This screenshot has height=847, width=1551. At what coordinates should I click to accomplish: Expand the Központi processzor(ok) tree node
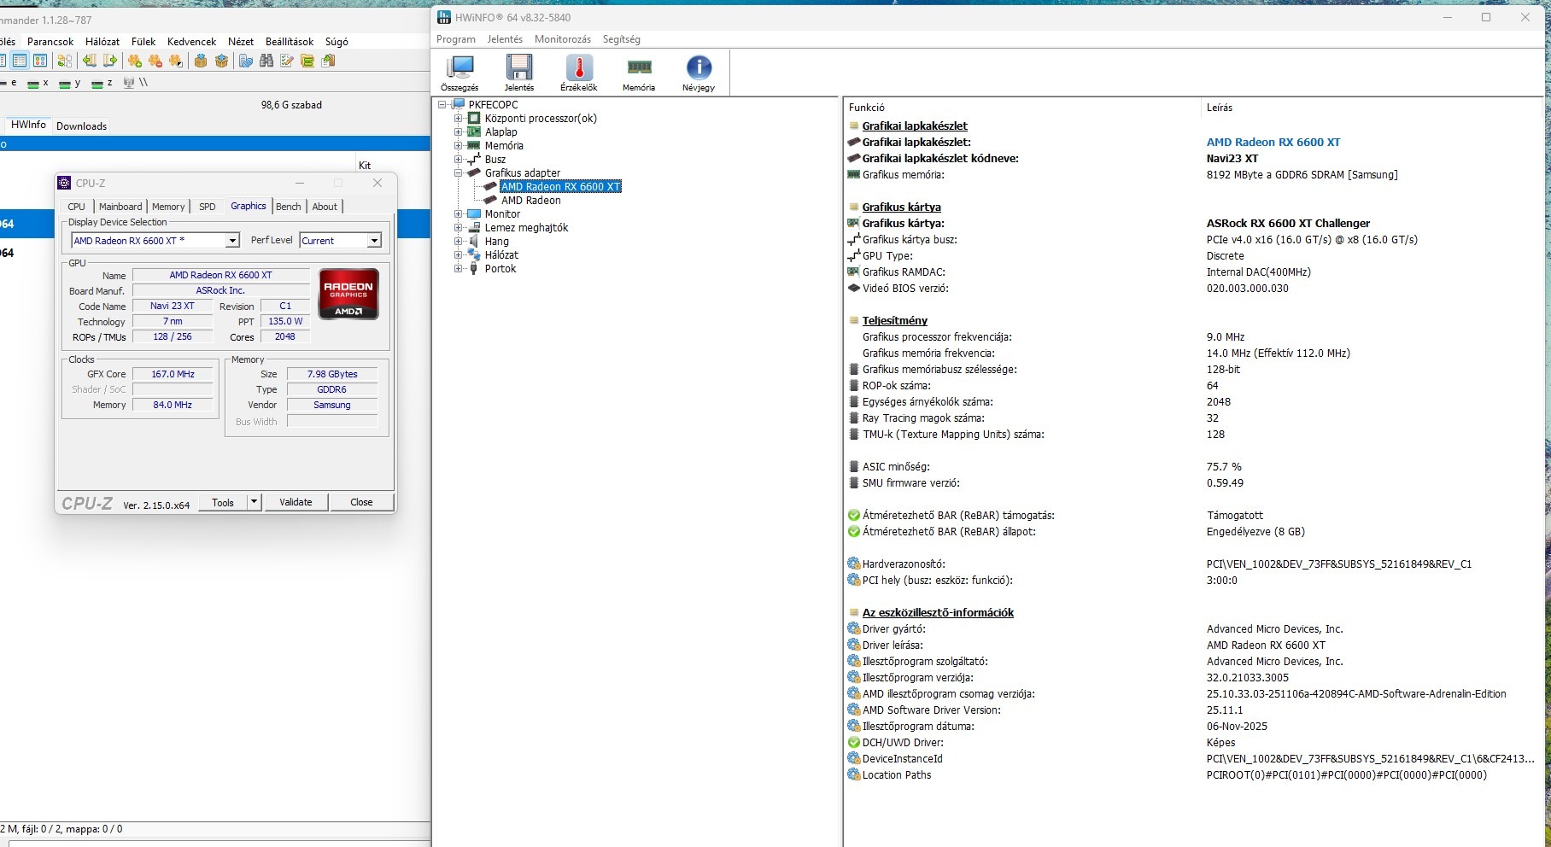(459, 119)
